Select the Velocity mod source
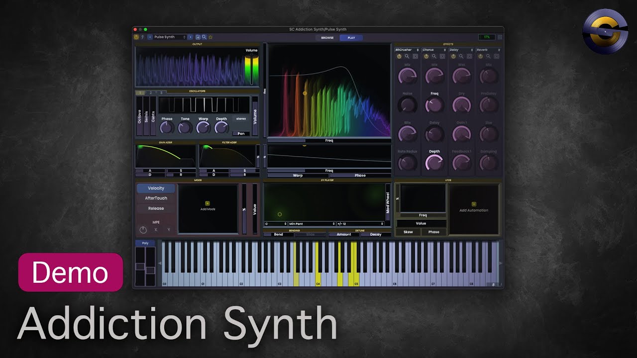 click(156, 188)
